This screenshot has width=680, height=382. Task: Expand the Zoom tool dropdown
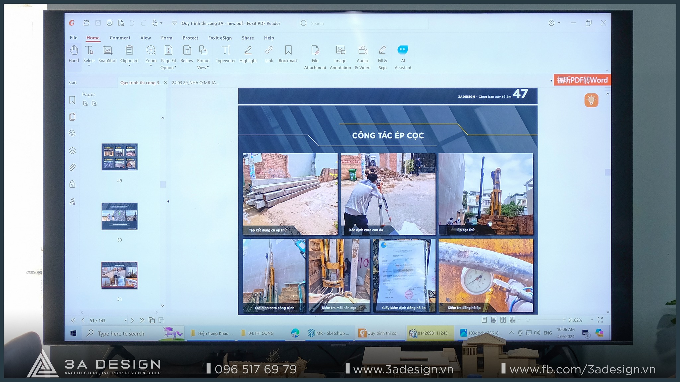pyautogui.click(x=151, y=66)
